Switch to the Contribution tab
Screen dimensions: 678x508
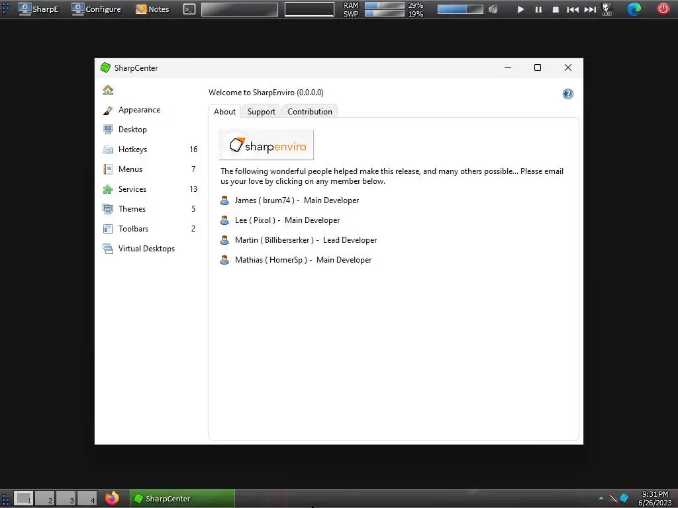coord(310,111)
